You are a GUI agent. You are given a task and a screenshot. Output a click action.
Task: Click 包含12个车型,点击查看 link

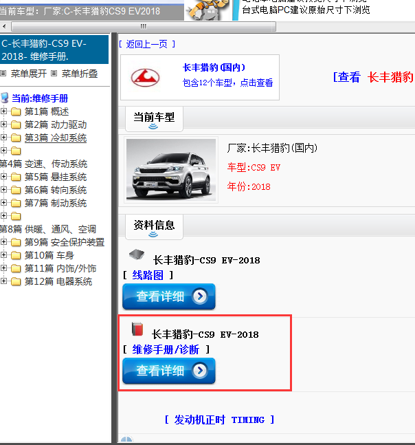pos(227,83)
